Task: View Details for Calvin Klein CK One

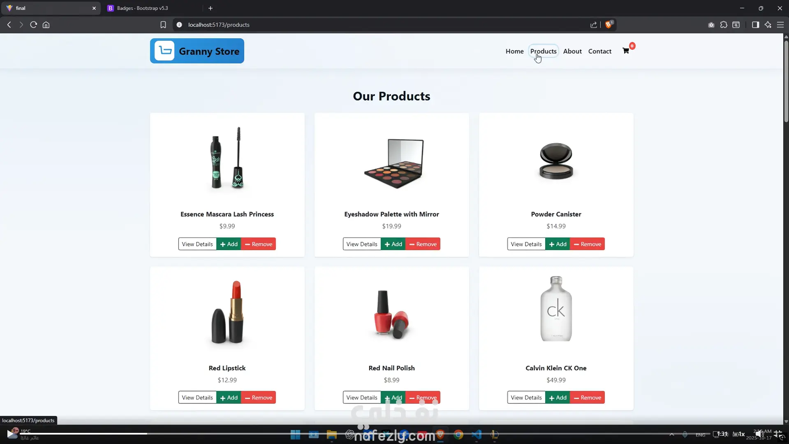Action: (526, 398)
